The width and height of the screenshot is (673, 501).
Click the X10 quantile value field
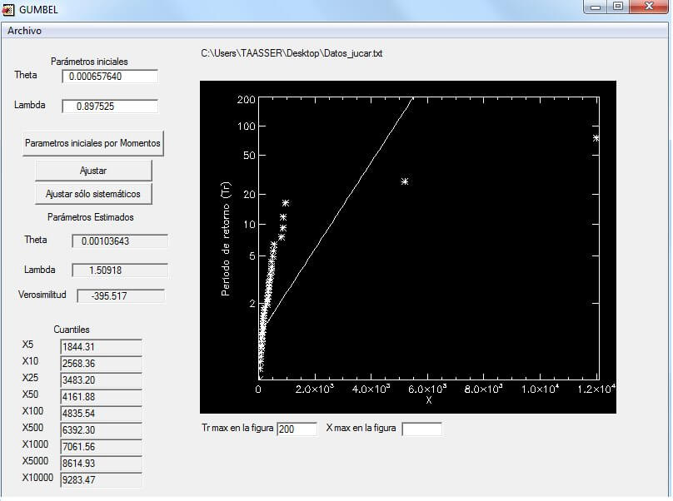(101, 364)
